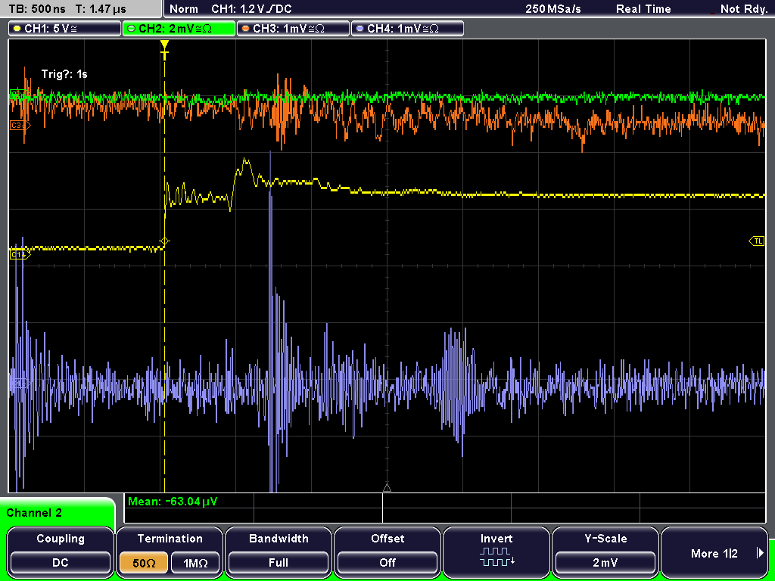Click the TL trigger level marker
This screenshot has width=775, height=581.
[757, 241]
